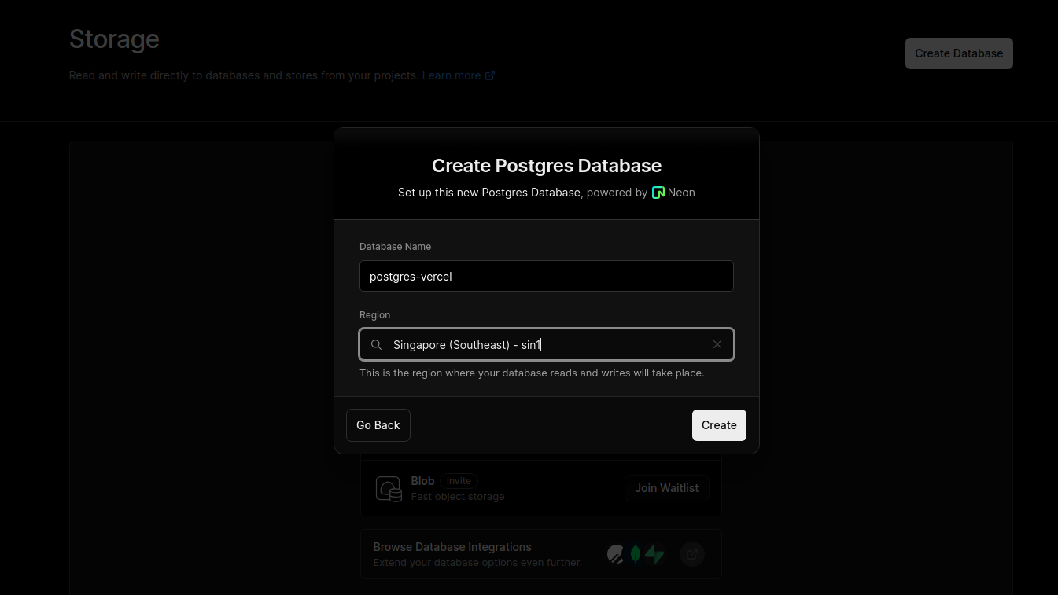Screen dimensions: 1058x595
Task: Click the Create Postgres Database title
Action: tap(547, 166)
